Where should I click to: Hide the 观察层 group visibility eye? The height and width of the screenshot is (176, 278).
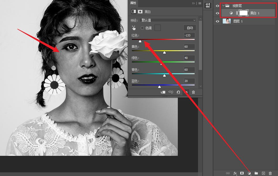[x=217, y=6]
